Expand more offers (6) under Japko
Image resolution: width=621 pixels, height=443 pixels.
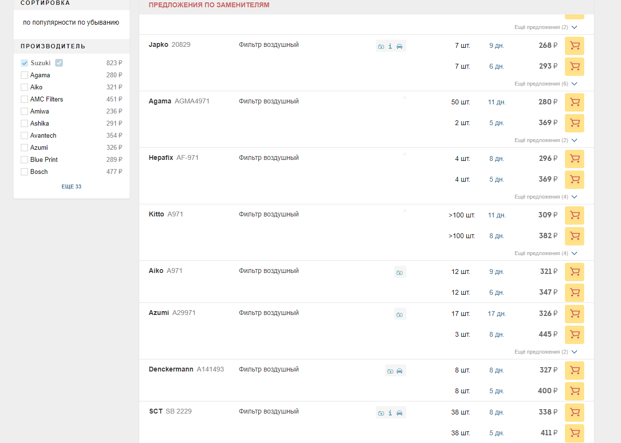[546, 84]
